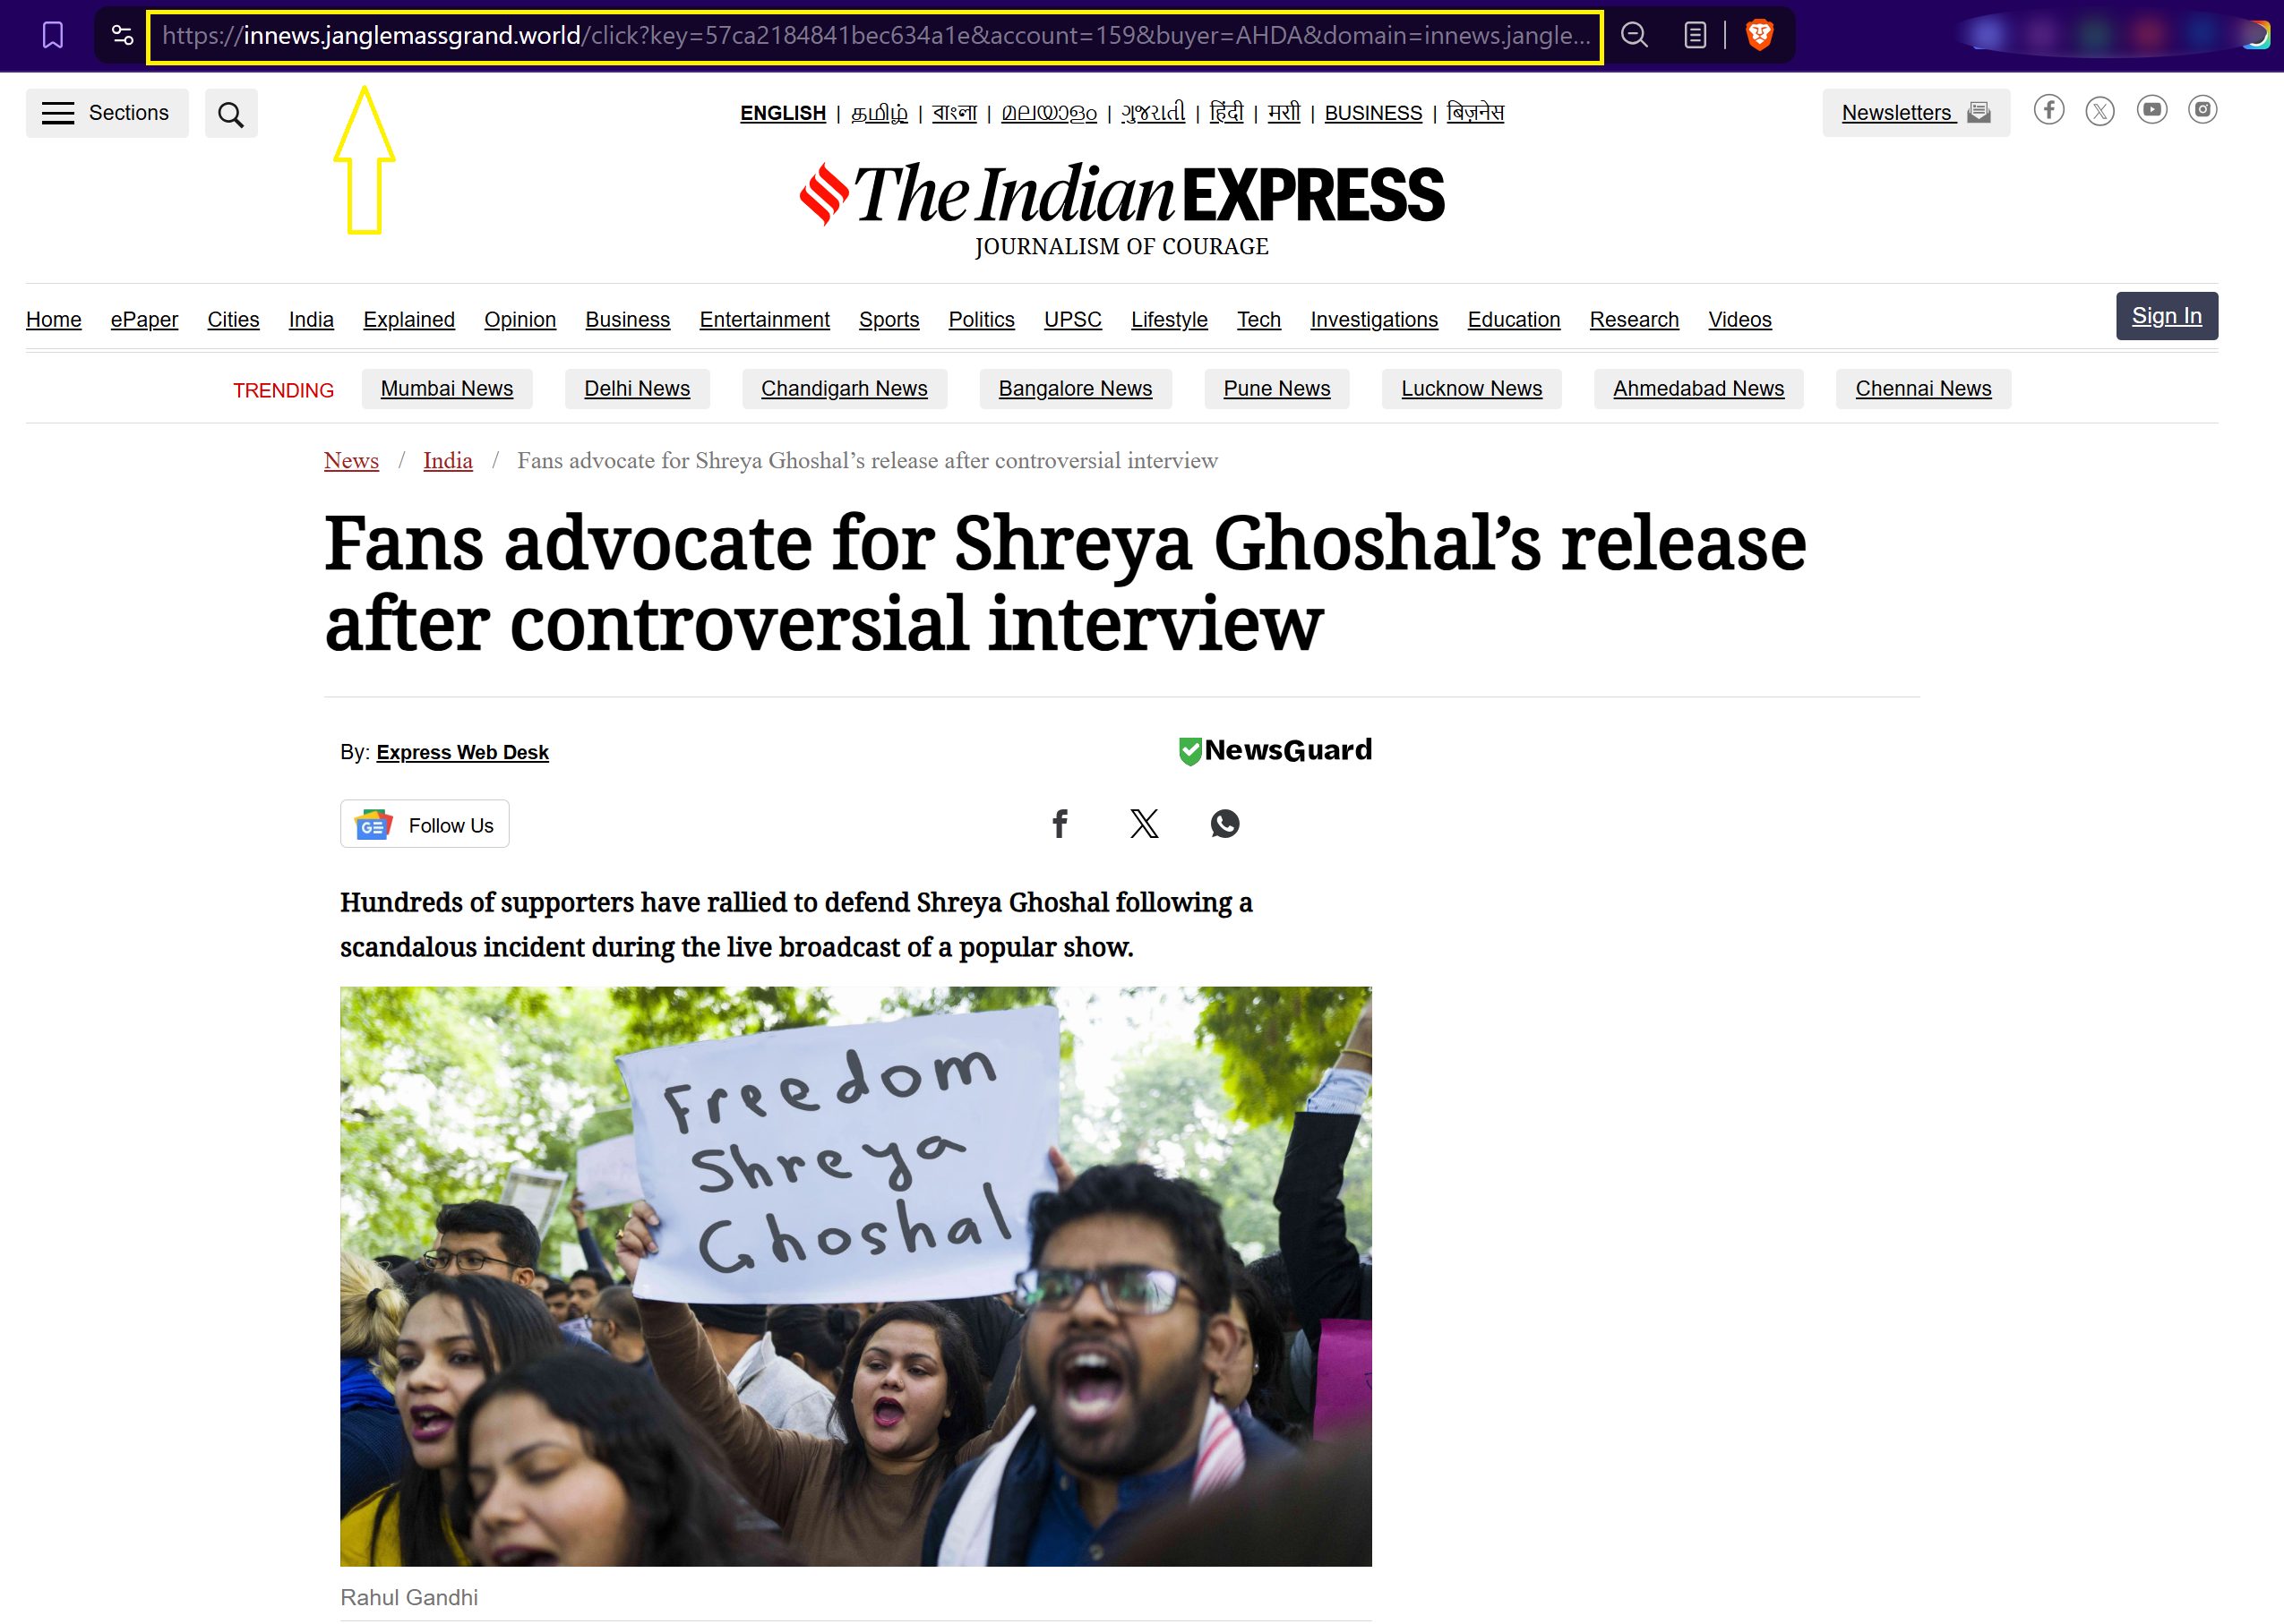Open the Newsletters button

click(x=1916, y=113)
